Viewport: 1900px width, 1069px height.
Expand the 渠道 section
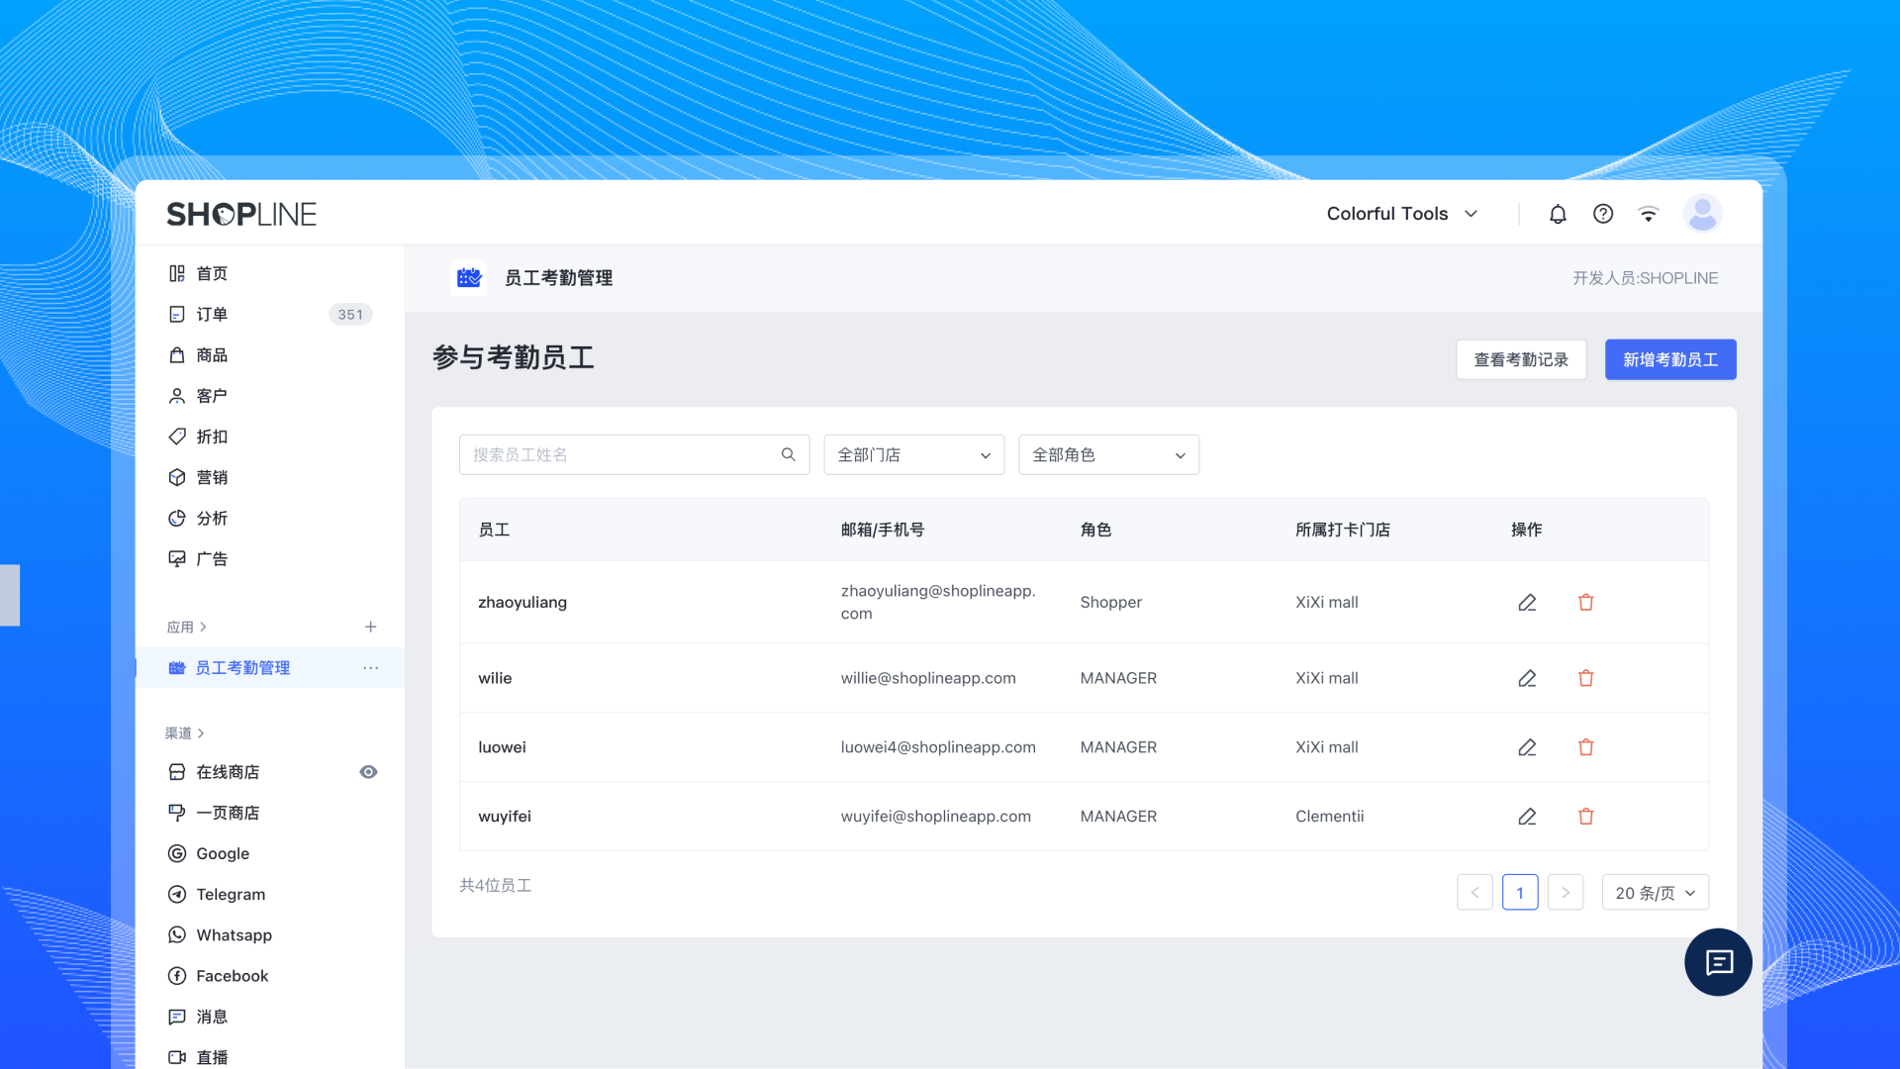coord(184,733)
